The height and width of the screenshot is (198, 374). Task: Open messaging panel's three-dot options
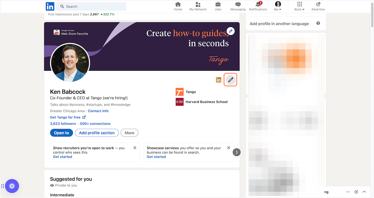(x=348, y=192)
